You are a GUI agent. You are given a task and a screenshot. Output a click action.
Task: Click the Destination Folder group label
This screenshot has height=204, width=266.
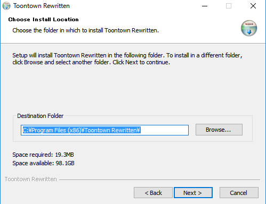pyautogui.click(x=41, y=116)
